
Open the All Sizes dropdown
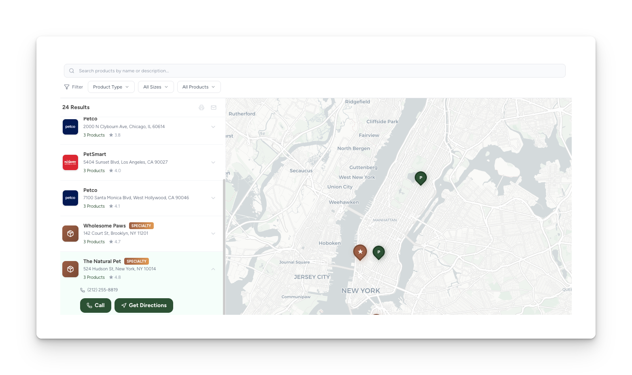(156, 87)
